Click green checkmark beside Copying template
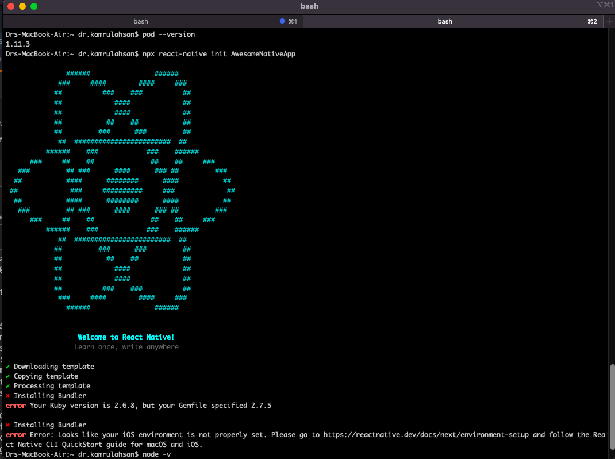The width and height of the screenshot is (615, 459). point(8,376)
